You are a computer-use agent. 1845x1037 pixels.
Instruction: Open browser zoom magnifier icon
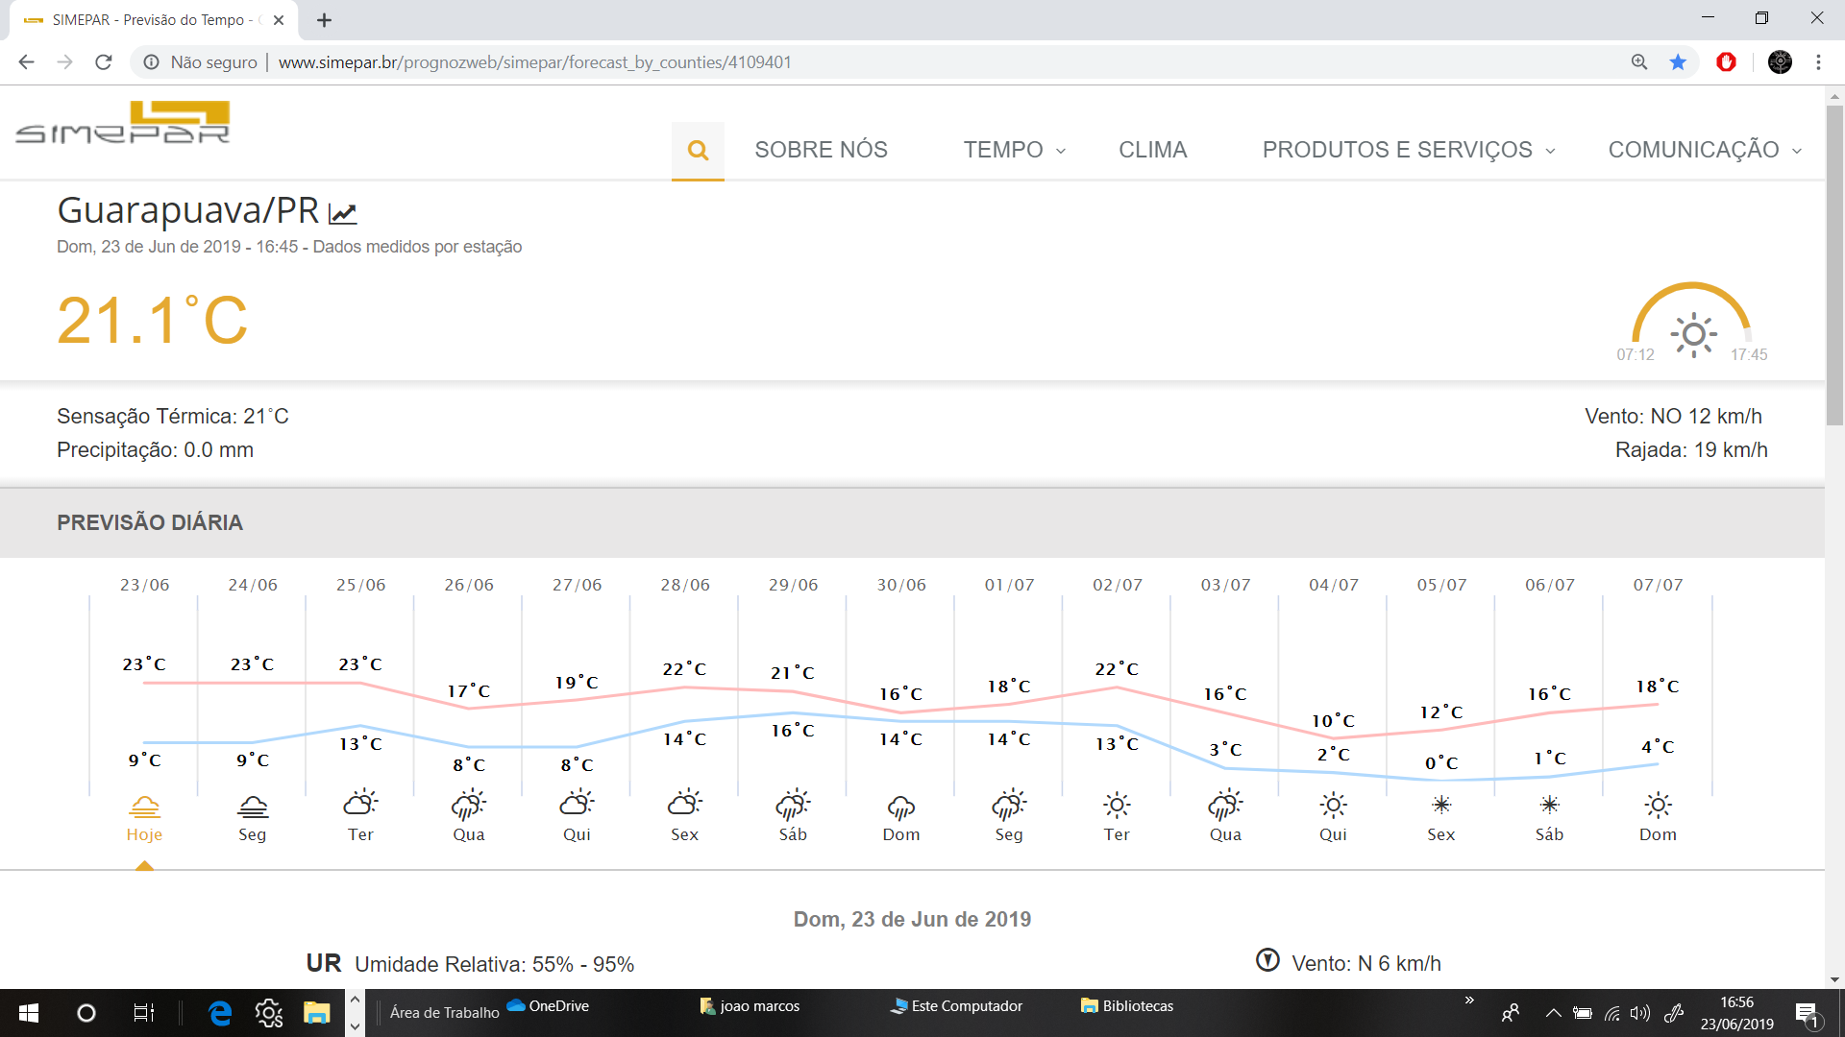[x=1639, y=62]
